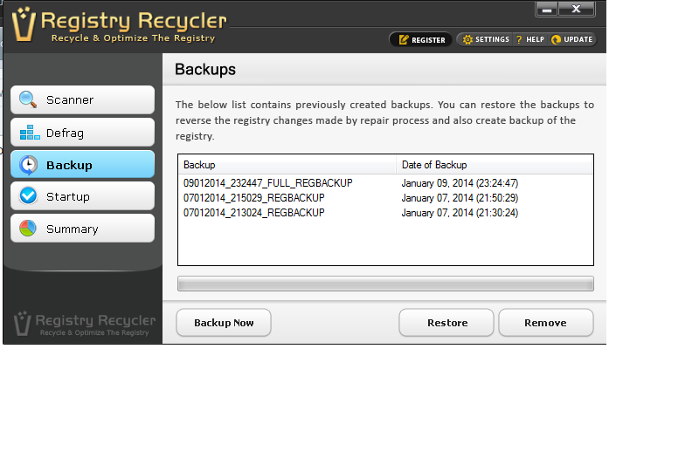
Task: Click the magnifying glass Scanner icon
Action: click(28, 99)
